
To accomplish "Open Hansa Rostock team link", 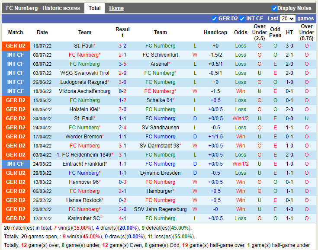I will click(x=84, y=200).
